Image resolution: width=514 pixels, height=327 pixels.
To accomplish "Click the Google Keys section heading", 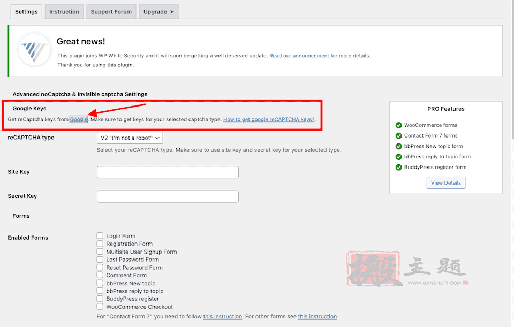I will 29,109.
